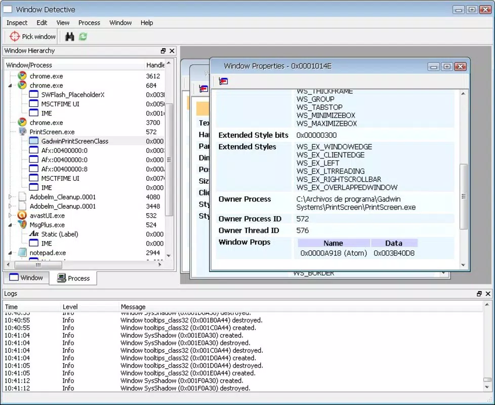Select log entry tooltips_class32 (0x001B0A44) destroyed
The image size is (495, 405).
[243, 320]
